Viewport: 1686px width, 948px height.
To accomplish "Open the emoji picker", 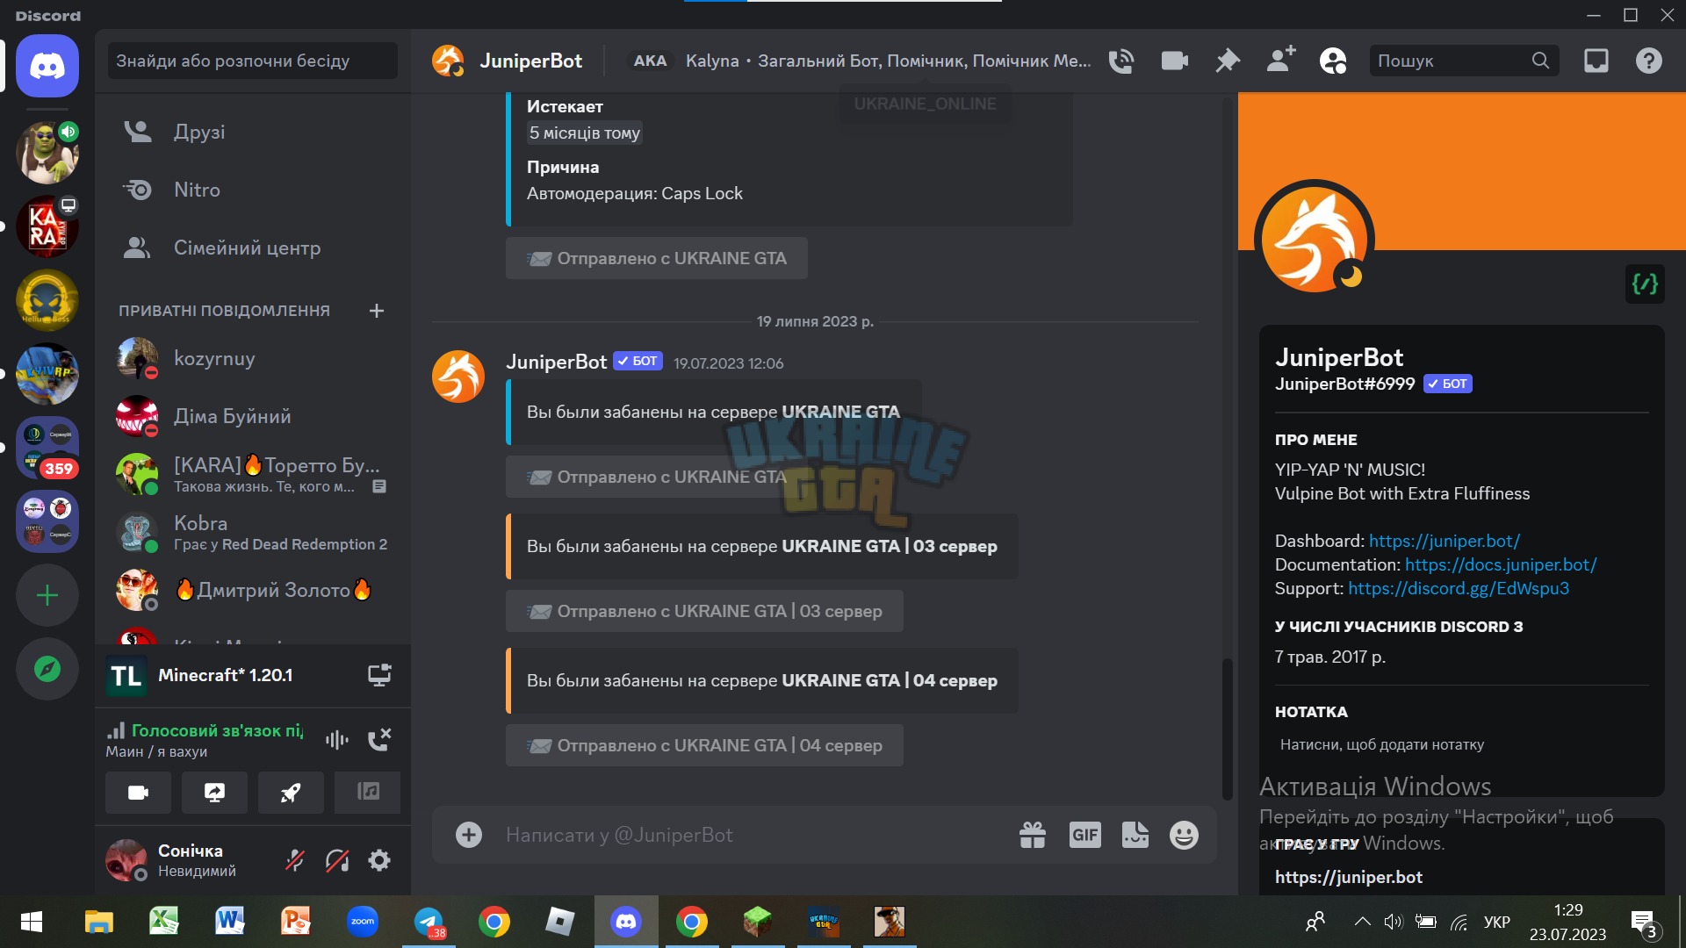I will point(1184,835).
